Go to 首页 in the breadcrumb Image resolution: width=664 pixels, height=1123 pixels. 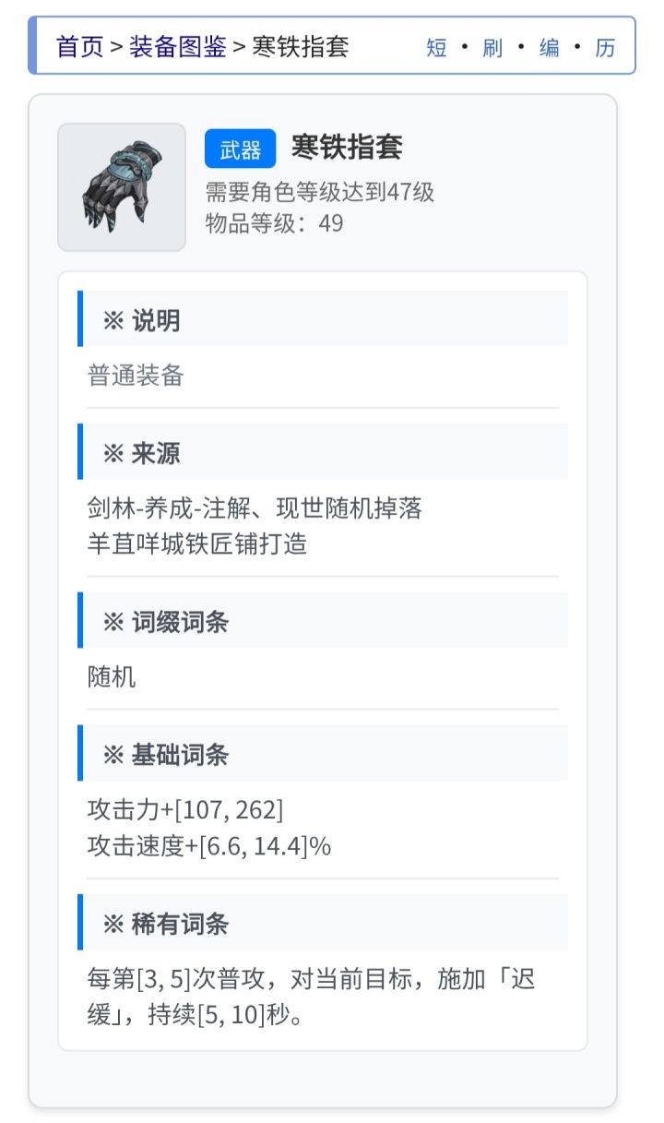(80, 46)
